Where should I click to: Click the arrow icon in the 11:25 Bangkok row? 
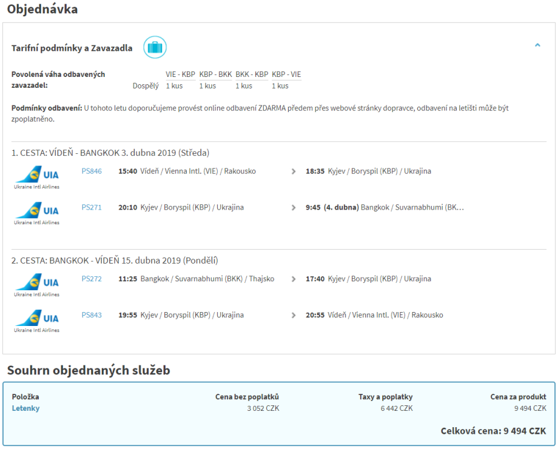click(294, 279)
